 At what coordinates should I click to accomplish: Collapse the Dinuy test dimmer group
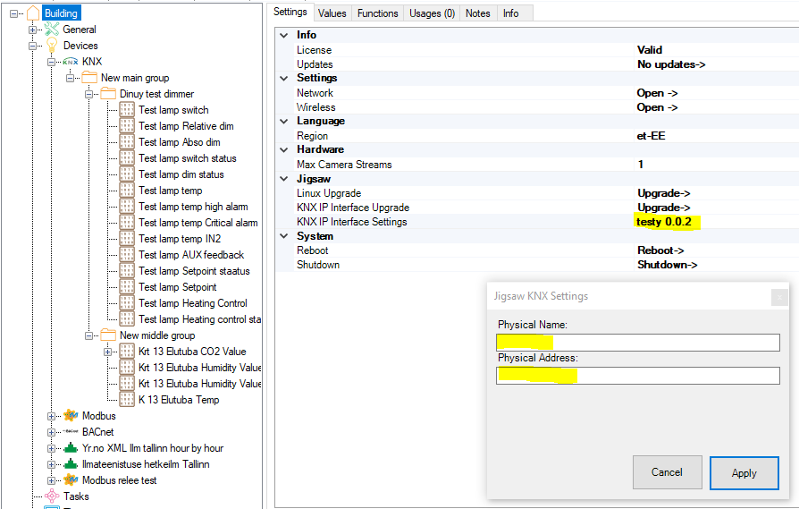click(89, 94)
